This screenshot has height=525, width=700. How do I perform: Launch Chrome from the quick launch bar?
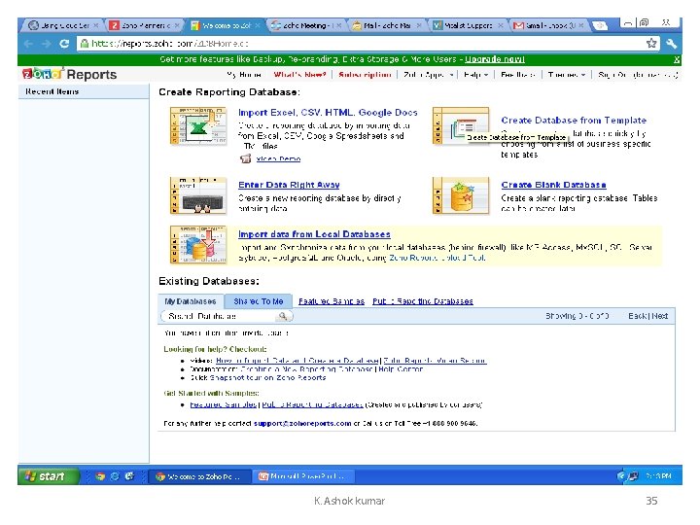point(100,476)
